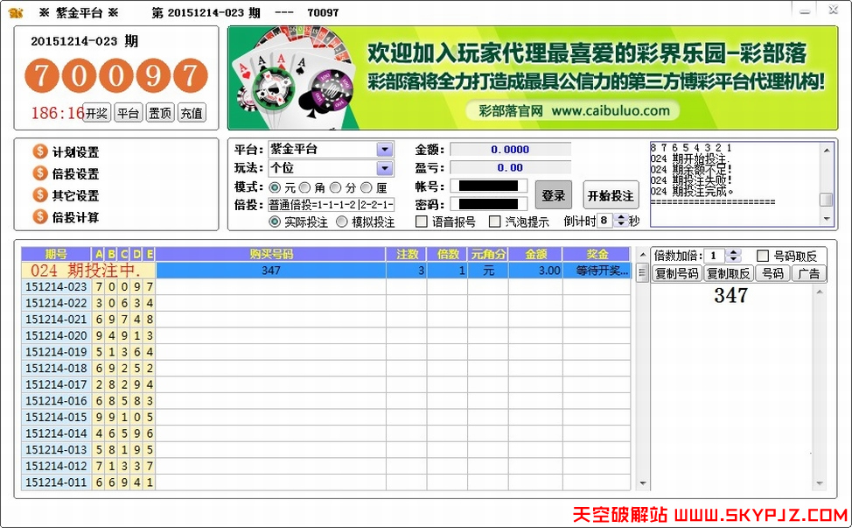852x528 pixels.
Task: Check the 号码取反 number invert option
Action: (x=763, y=254)
